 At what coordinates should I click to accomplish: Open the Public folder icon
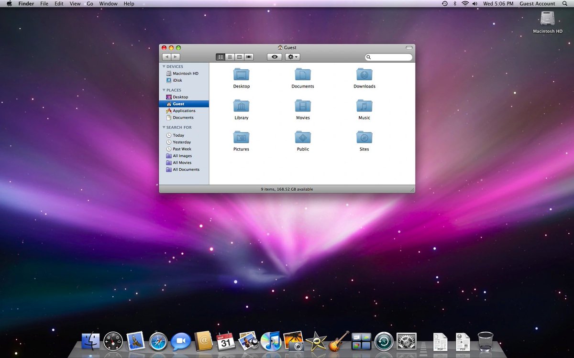(x=303, y=137)
